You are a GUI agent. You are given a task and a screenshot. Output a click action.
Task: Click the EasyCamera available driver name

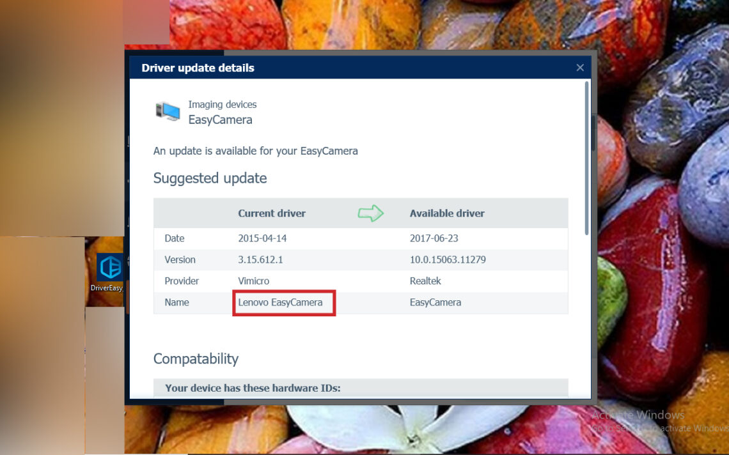coord(435,302)
